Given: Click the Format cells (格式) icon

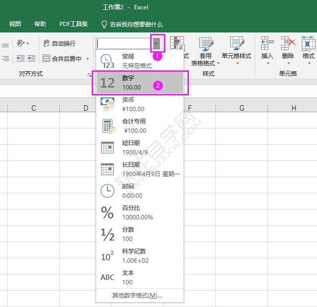Looking at the screenshot, I should 308,43.
